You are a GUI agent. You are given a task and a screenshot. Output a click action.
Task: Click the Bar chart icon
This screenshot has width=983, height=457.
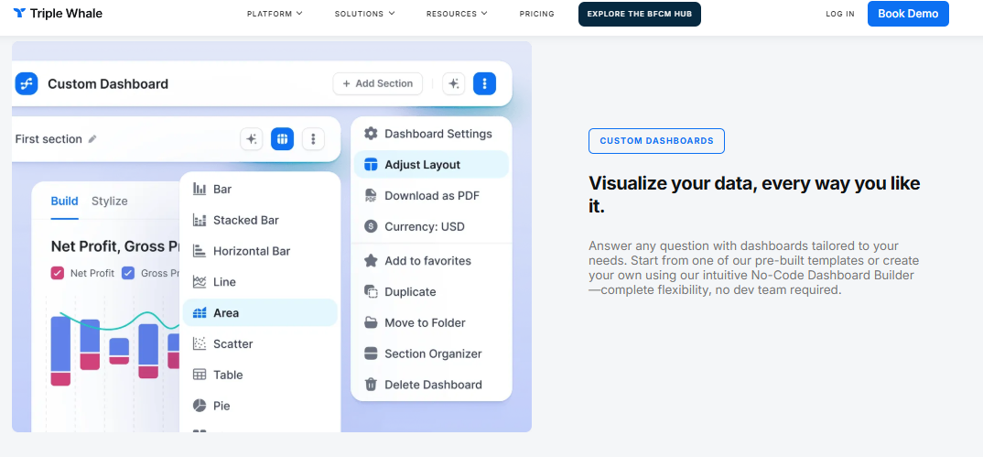pos(200,189)
